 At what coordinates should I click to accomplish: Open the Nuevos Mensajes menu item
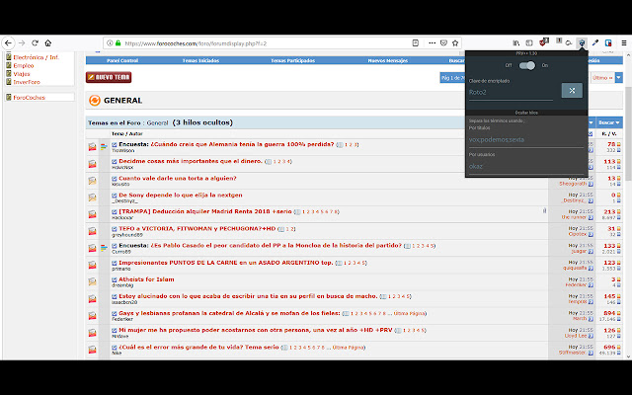click(x=388, y=60)
